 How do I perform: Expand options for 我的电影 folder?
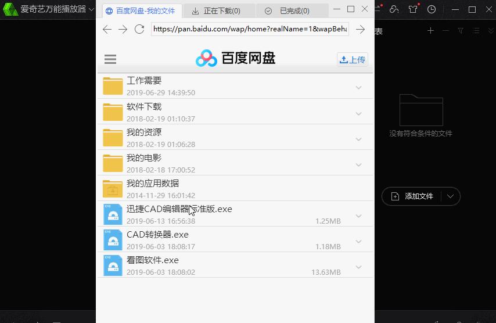pyautogui.click(x=358, y=165)
